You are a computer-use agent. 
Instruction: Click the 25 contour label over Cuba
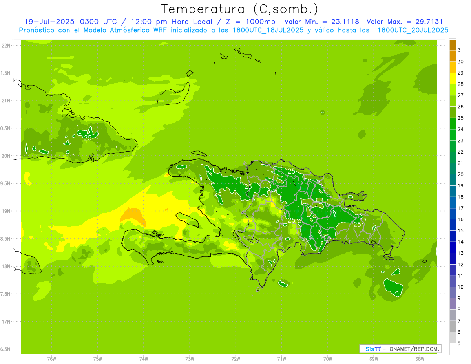88,138
